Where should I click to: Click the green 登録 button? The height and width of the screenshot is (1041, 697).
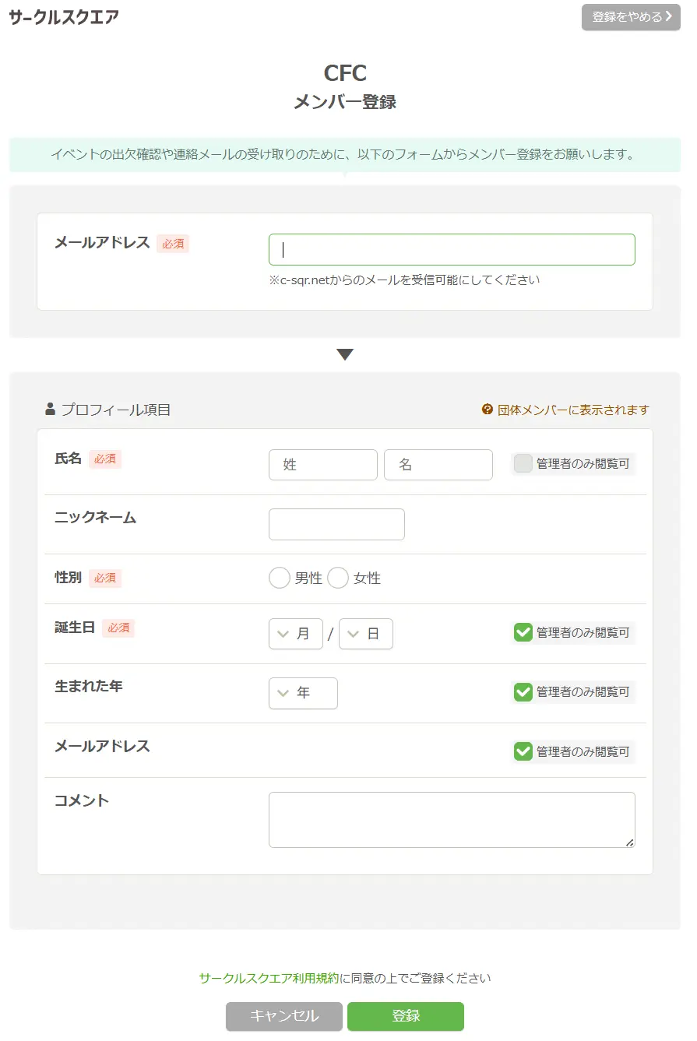[406, 1016]
